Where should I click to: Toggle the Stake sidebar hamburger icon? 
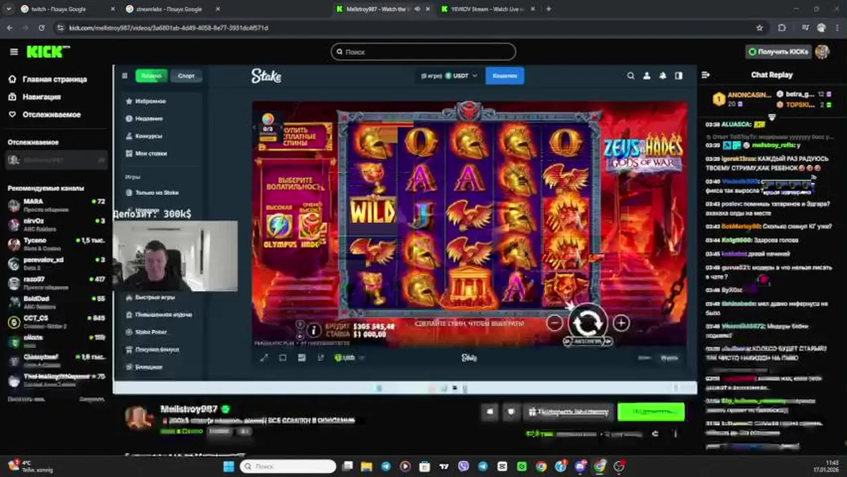(124, 76)
